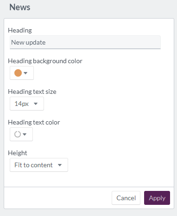The image size is (177, 216).
Task: Select the Fit to content value text
Action: [33, 165]
